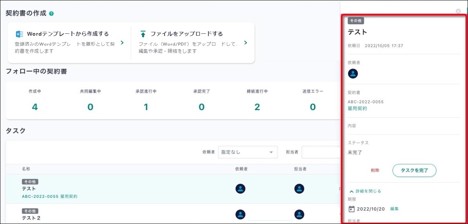Click 編集 next to the deadline
Viewport: 468px width, 224px height.
(394, 209)
